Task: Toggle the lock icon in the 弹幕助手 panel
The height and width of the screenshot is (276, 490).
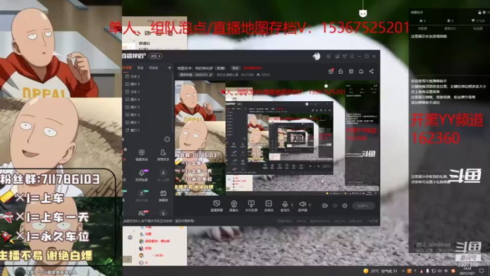Action: (x=480, y=12)
